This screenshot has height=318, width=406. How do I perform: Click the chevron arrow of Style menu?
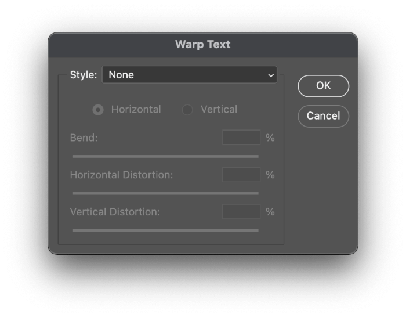(x=271, y=75)
